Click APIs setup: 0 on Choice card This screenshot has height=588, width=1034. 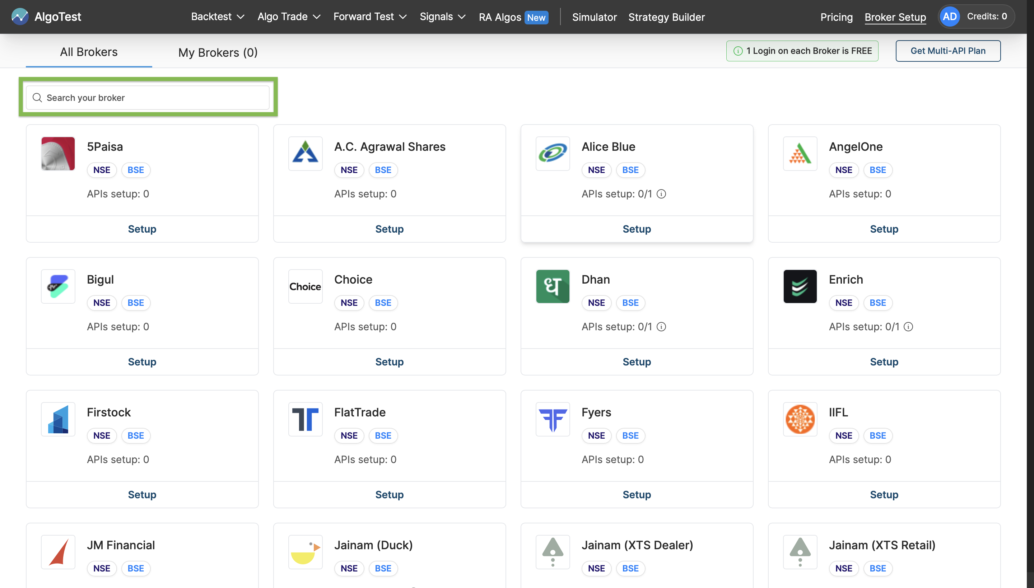365,327
